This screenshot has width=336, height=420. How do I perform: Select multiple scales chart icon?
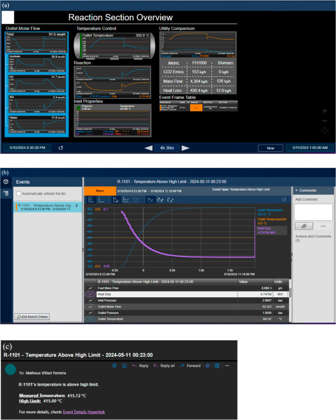point(91,199)
